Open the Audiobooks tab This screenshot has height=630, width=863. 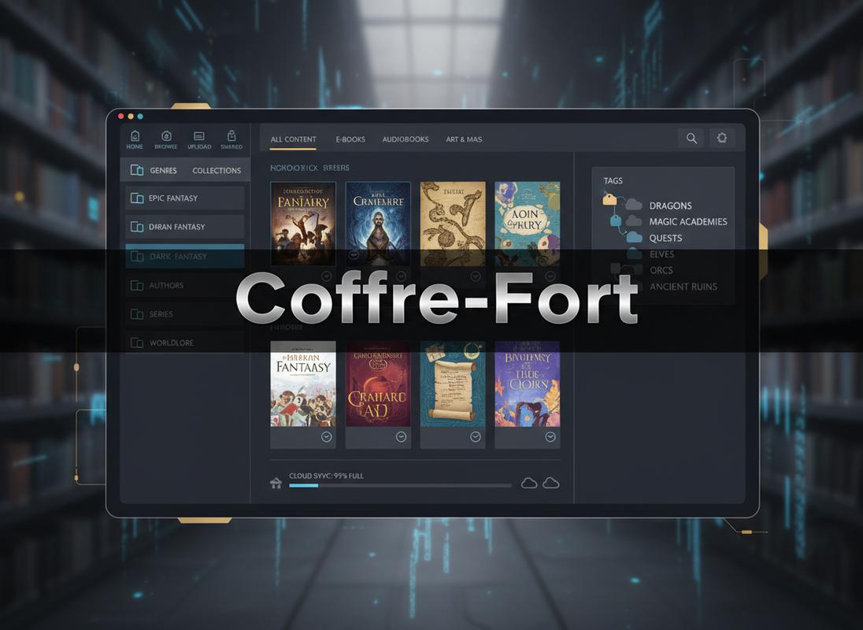click(x=405, y=139)
